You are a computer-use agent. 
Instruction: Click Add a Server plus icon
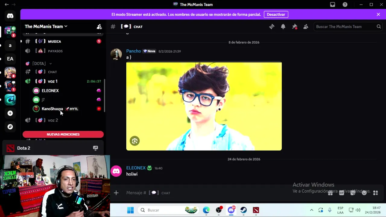tap(10, 113)
